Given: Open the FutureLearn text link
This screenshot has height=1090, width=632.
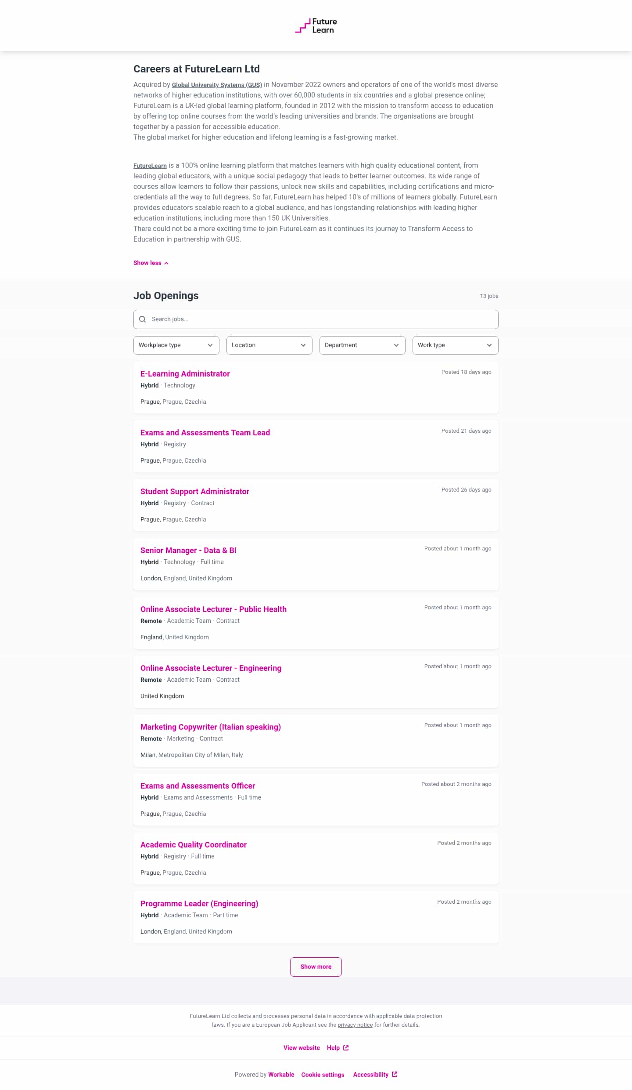Looking at the screenshot, I should (150, 166).
